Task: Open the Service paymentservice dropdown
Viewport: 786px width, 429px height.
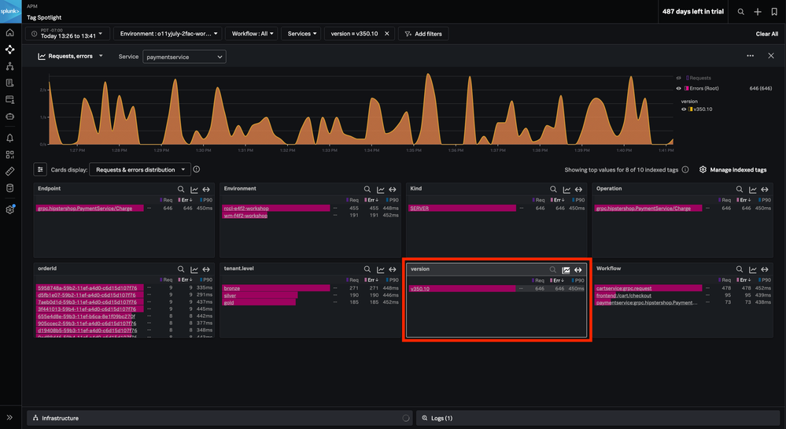Action: click(x=185, y=57)
